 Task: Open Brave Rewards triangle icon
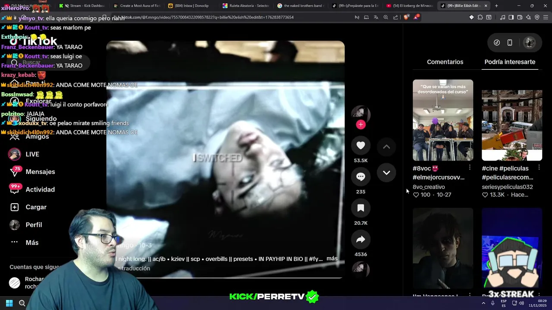pos(416,17)
